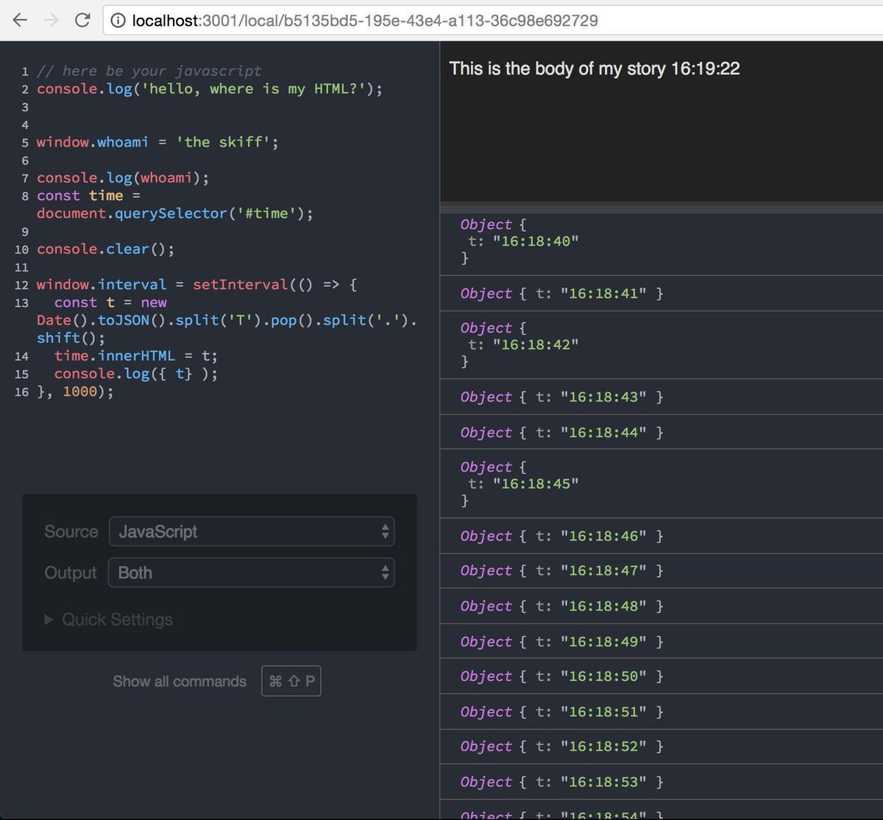Viewport: 883px width, 820px height.
Task: Click line number 12 in the editor gutter
Action: click(21, 285)
